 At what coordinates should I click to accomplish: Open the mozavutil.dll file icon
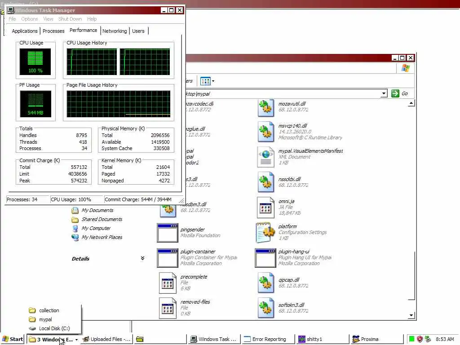266,108
